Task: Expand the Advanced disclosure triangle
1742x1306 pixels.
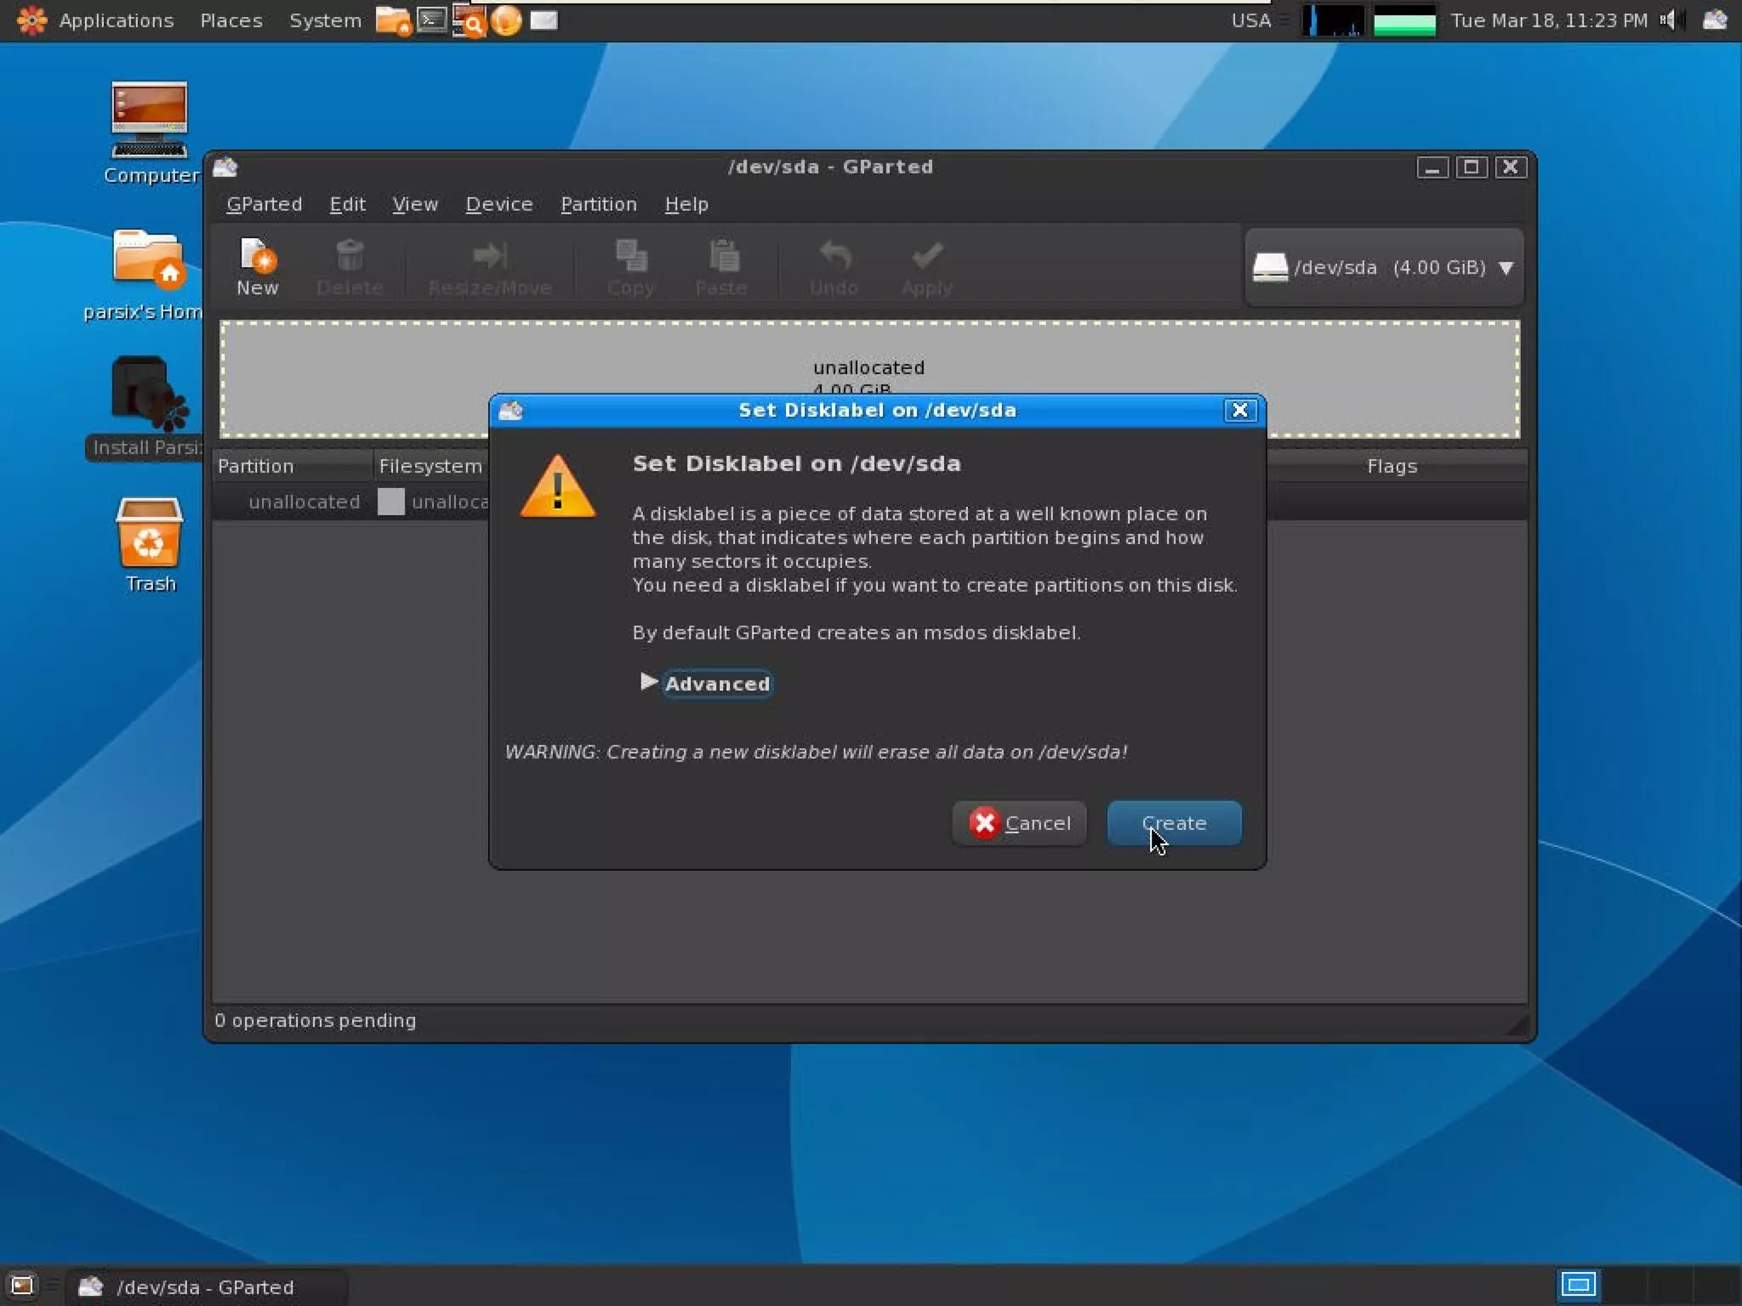Action: [648, 682]
